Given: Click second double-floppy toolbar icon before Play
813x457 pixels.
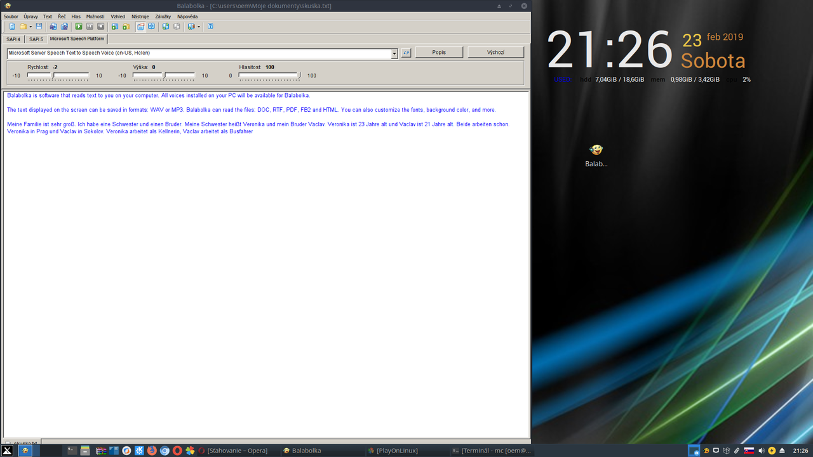Looking at the screenshot, I should [x=64, y=27].
